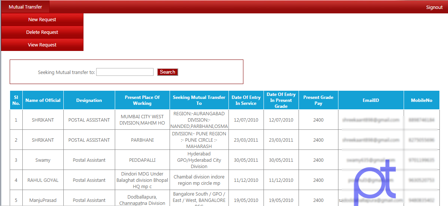Click the mobile number in row 2

tap(422, 140)
